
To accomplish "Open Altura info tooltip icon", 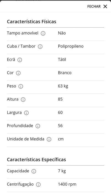I will pos(23,100).
